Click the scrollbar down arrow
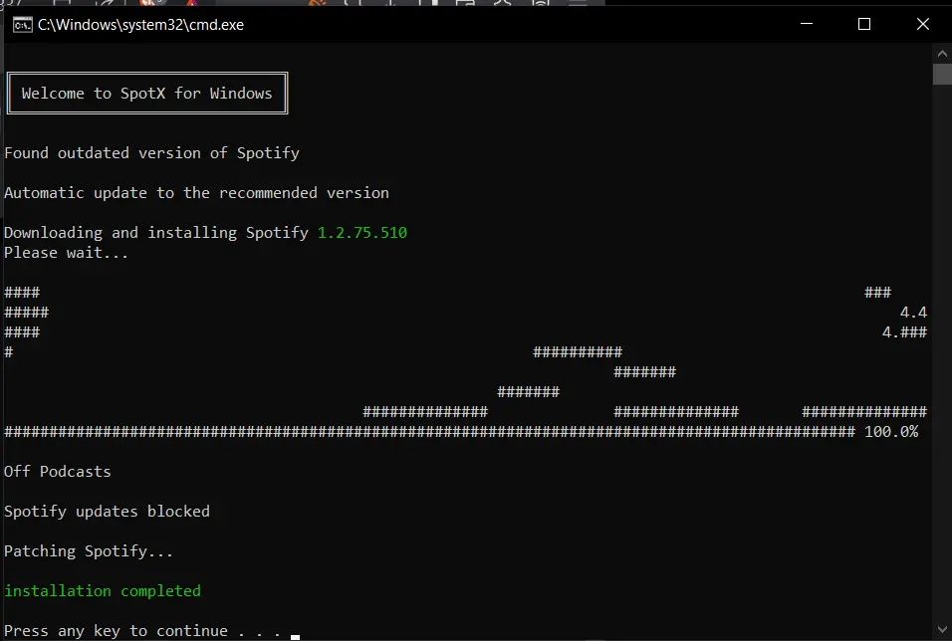The image size is (952, 641). pyautogui.click(x=942, y=629)
